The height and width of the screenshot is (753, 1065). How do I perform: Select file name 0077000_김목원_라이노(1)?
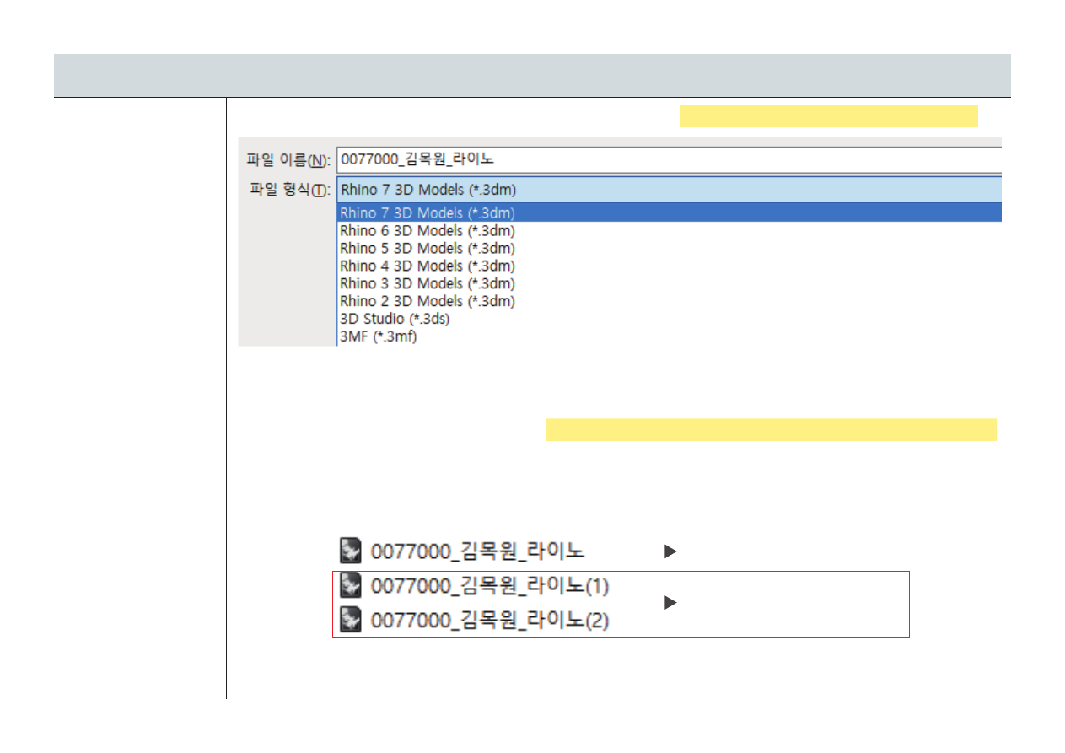coord(490,585)
